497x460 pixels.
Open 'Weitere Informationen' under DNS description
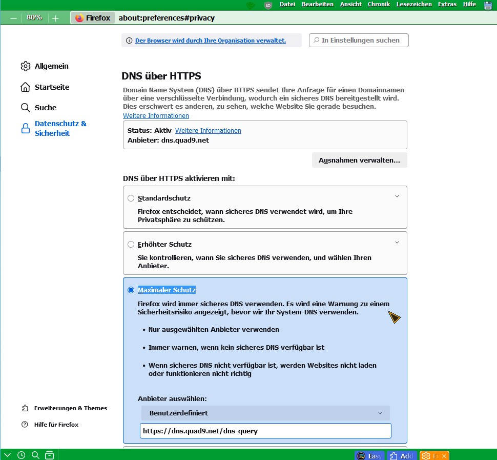point(156,116)
